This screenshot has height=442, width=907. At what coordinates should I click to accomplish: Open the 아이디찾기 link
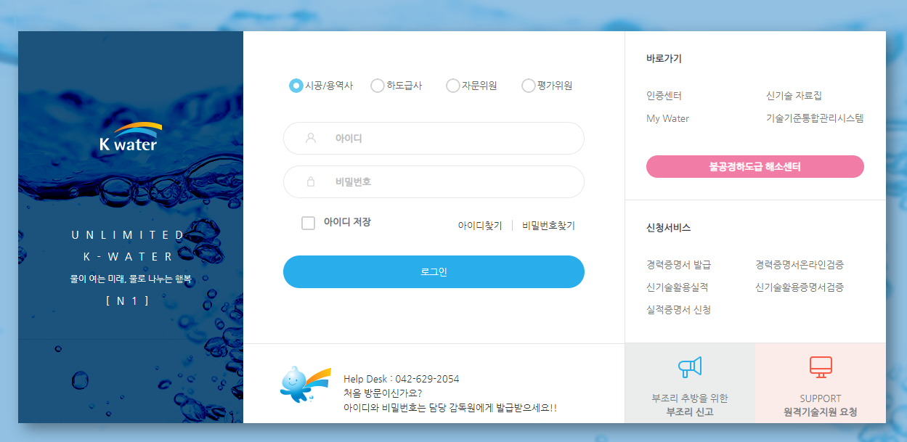pos(479,225)
